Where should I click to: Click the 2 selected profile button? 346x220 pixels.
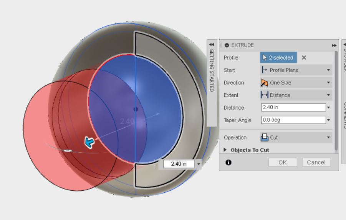[x=278, y=57]
